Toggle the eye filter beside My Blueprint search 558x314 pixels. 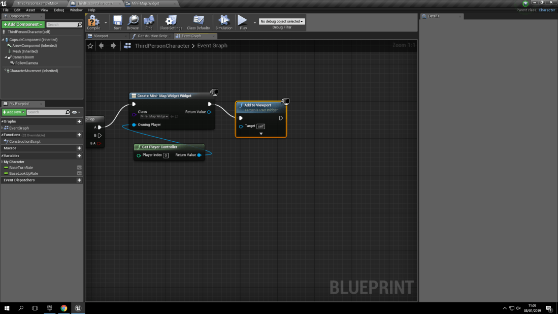point(75,111)
